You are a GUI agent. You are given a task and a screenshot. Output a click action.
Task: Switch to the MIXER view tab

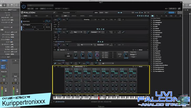[x=101, y=13]
